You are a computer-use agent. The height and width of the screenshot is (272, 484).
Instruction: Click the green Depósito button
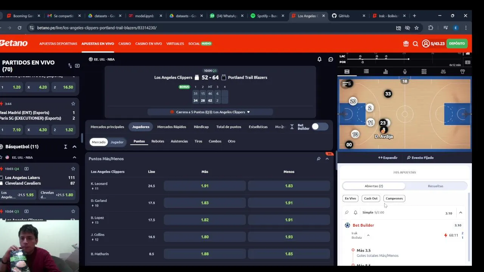pos(457,43)
